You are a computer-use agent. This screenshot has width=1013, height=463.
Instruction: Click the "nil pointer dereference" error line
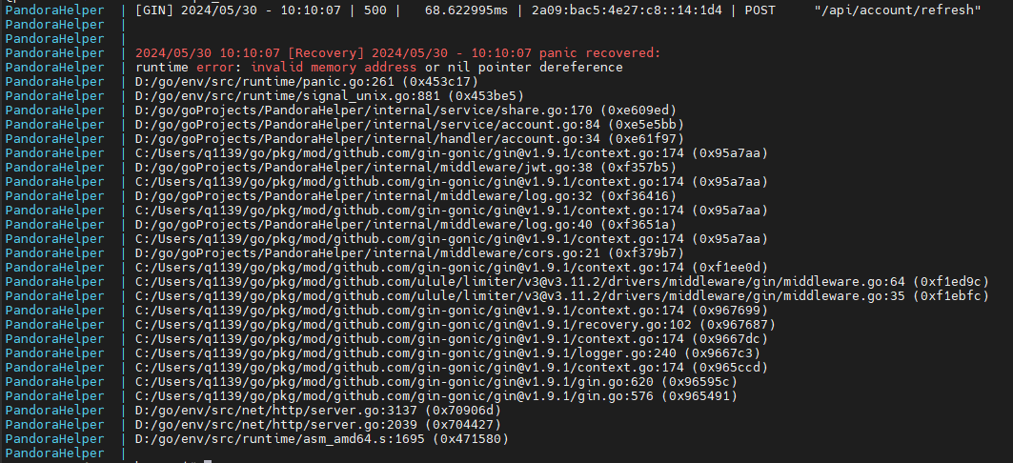(379, 67)
